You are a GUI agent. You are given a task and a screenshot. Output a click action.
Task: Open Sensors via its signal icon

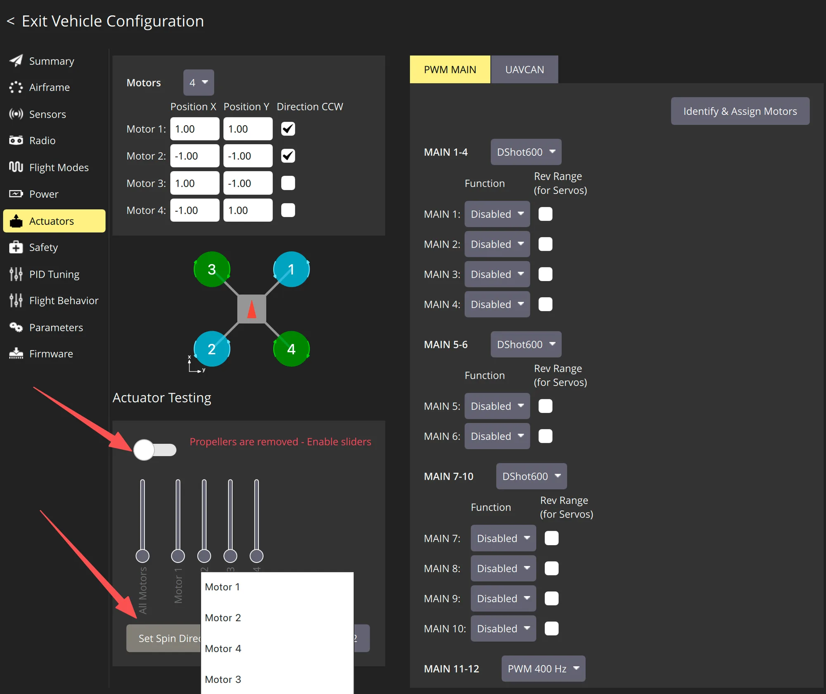[x=16, y=114]
